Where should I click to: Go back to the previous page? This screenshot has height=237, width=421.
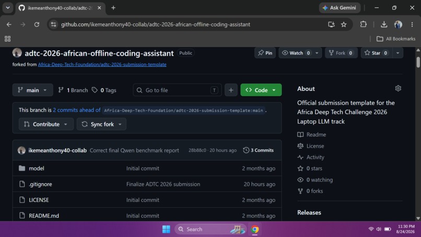tap(9, 25)
